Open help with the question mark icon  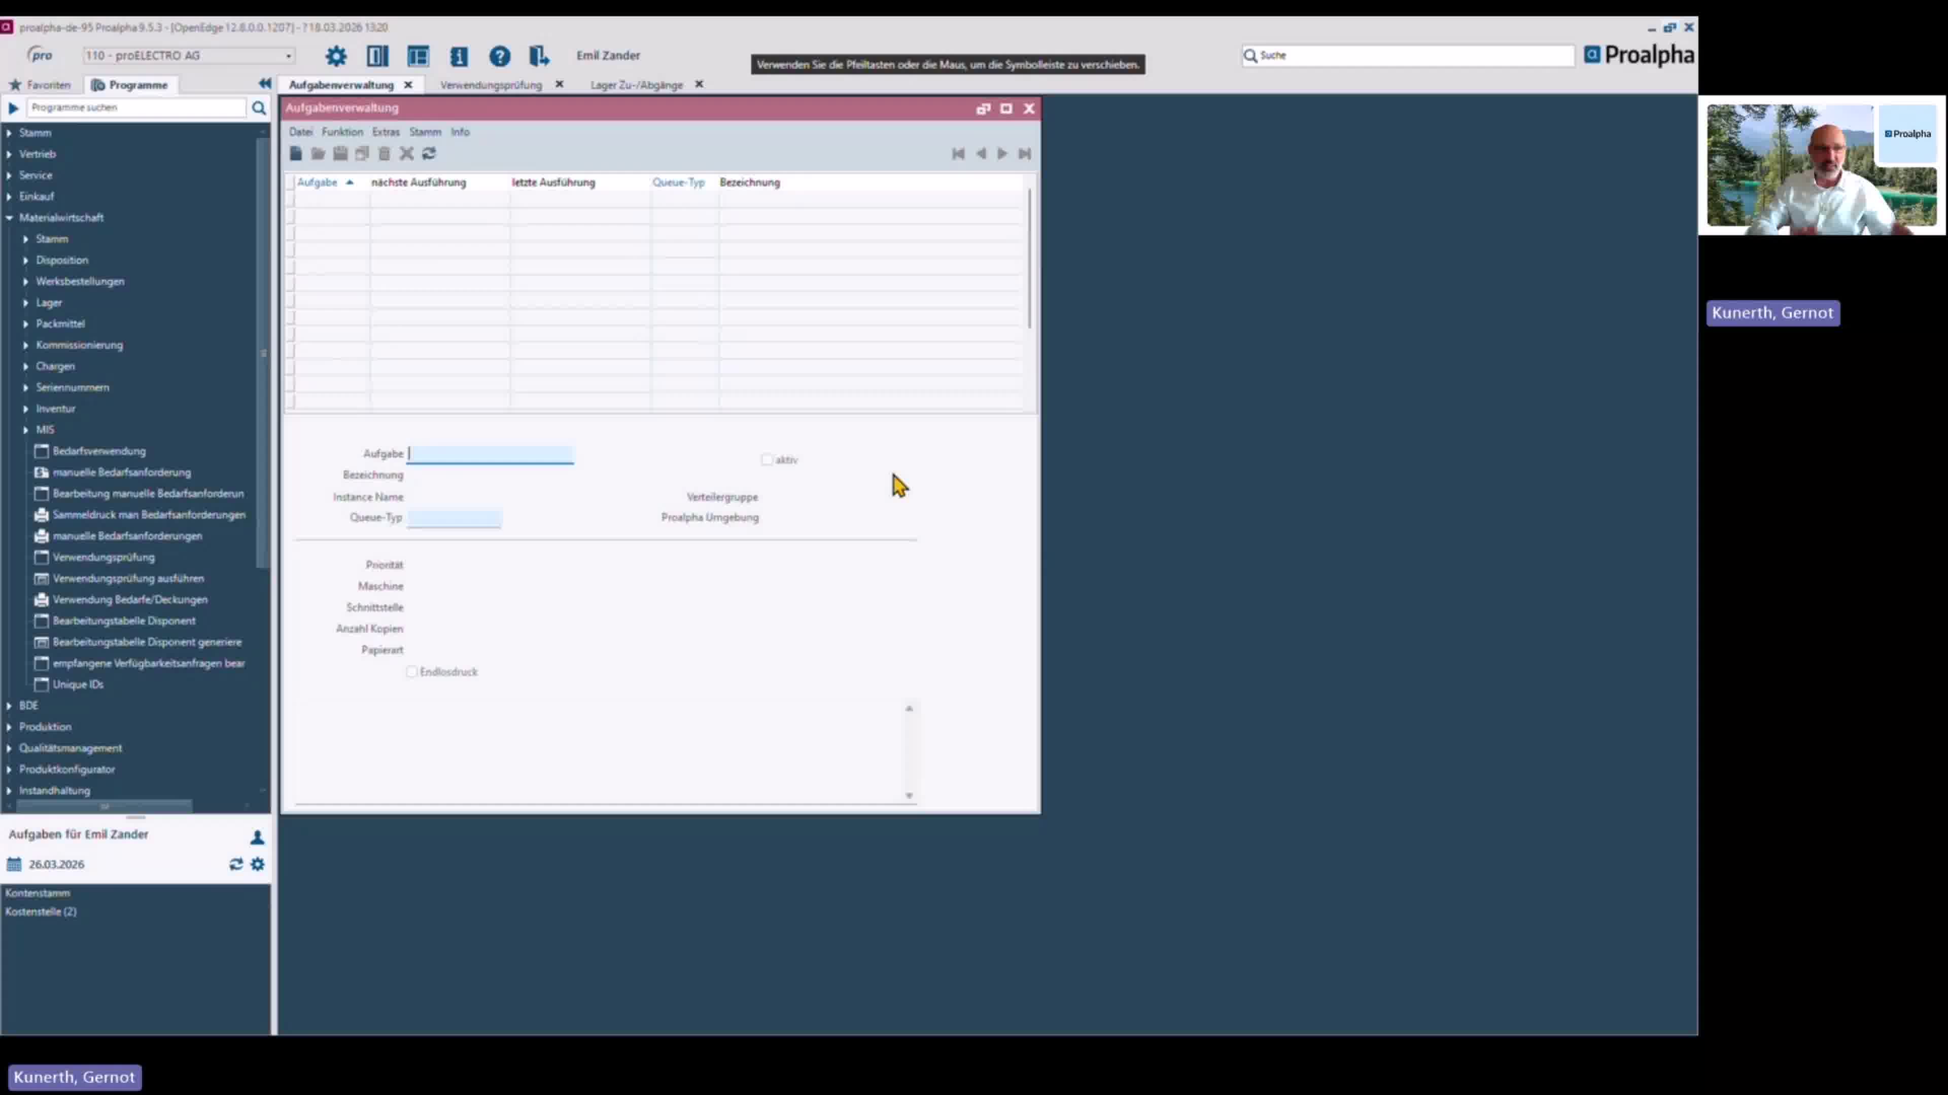pyautogui.click(x=500, y=56)
